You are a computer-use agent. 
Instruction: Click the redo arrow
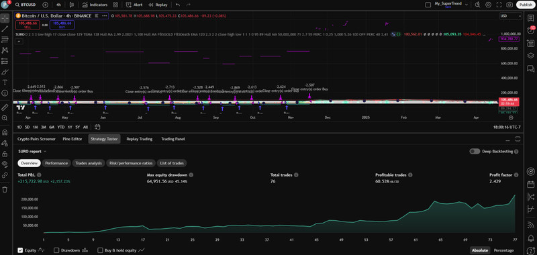click(188, 5)
